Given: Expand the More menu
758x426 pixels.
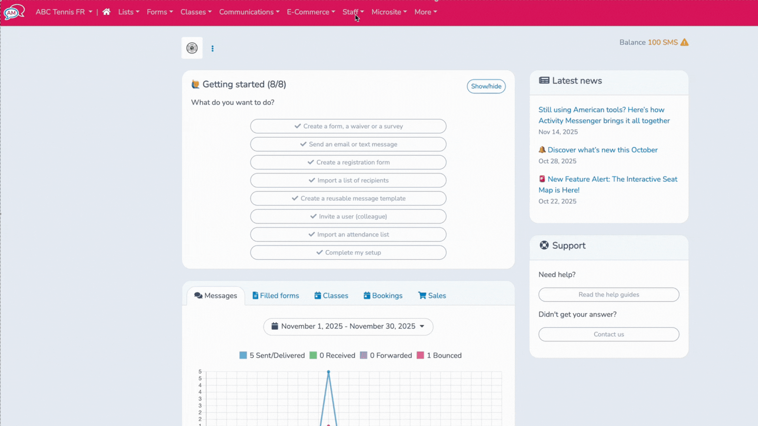Looking at the screenshot, I should coord(425,12).
